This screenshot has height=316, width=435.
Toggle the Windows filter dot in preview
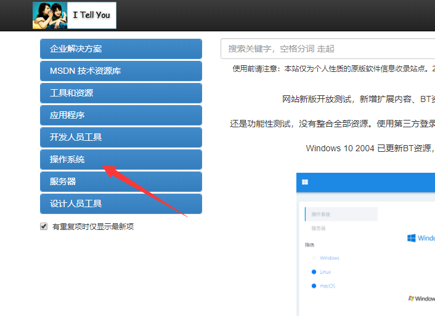pyautogui.click(x=314, y=258)
